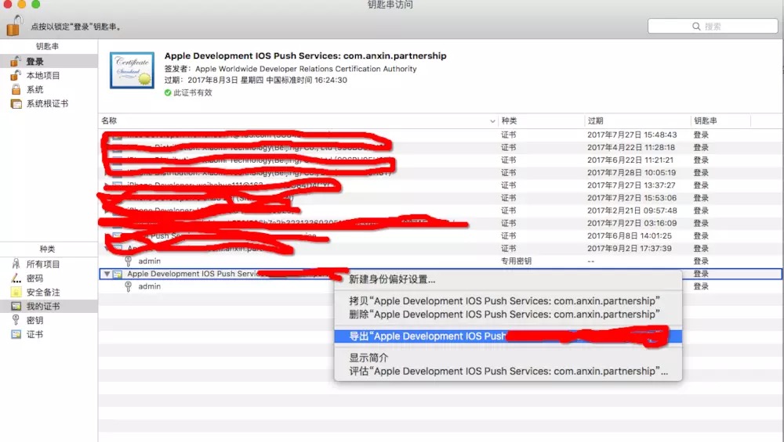This screenshot has height=442, width=784.
Task: Select row expiring 2017年2月21日 09:57:48
Action: click(440, 210)
